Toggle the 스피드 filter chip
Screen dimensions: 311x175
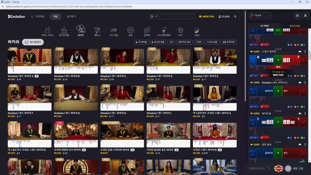[199, 42]
